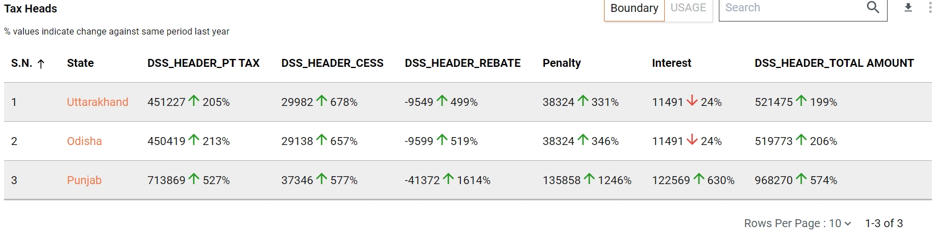Click the download table icon
This screenshot has width=941, height=243.
pyautogui.click(x=908, y=8)
